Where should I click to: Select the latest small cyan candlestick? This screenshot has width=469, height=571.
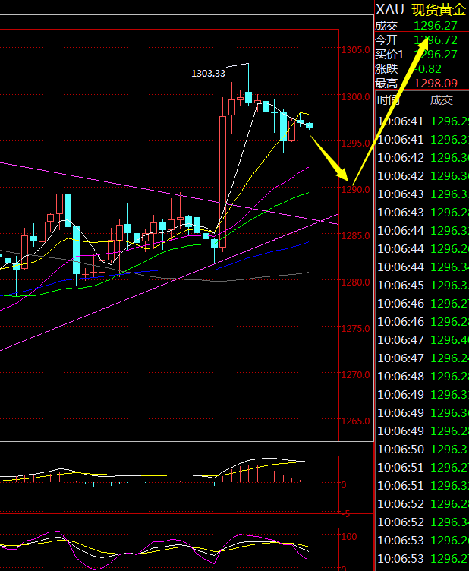pyautogui.click(x=310, y=125)
